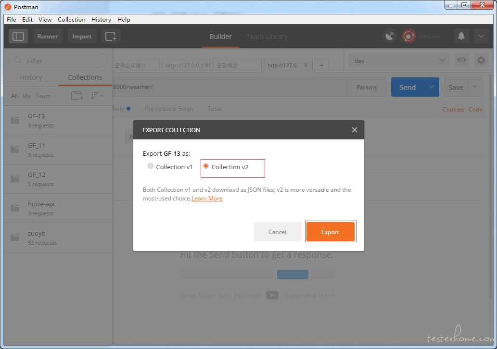497x349 pixels.
Task: Open the notifications bell
Action: pyautogui.click(x=461, y=36)
